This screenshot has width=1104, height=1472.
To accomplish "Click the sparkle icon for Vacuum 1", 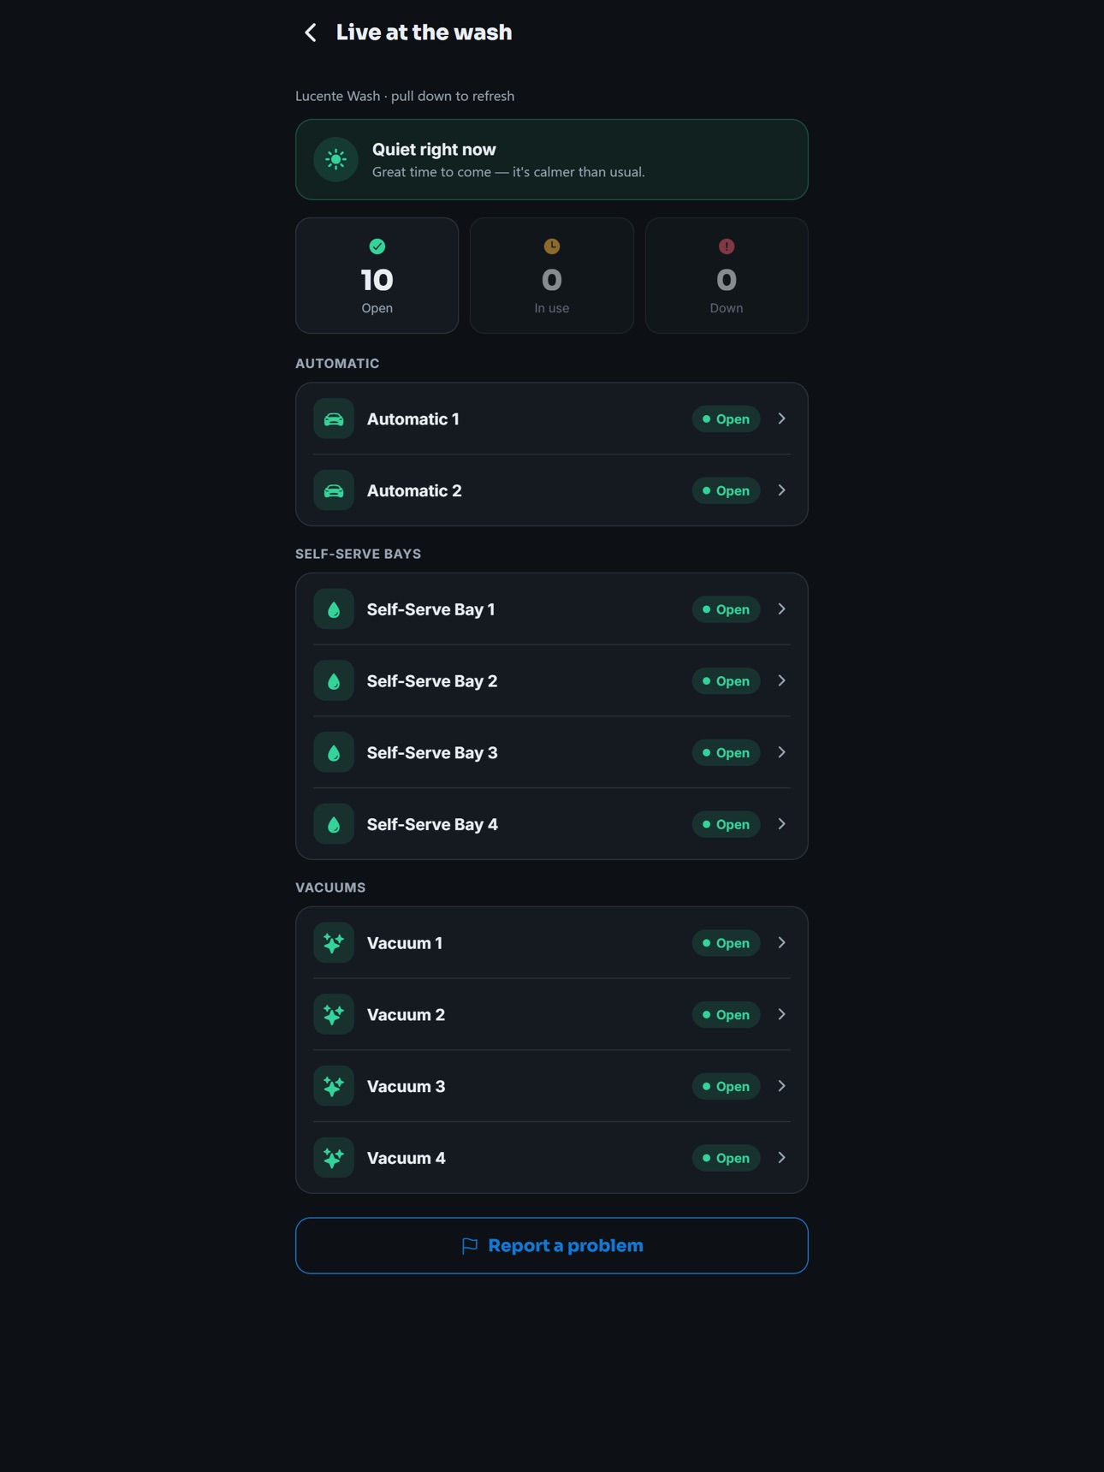I will point(334,943).
